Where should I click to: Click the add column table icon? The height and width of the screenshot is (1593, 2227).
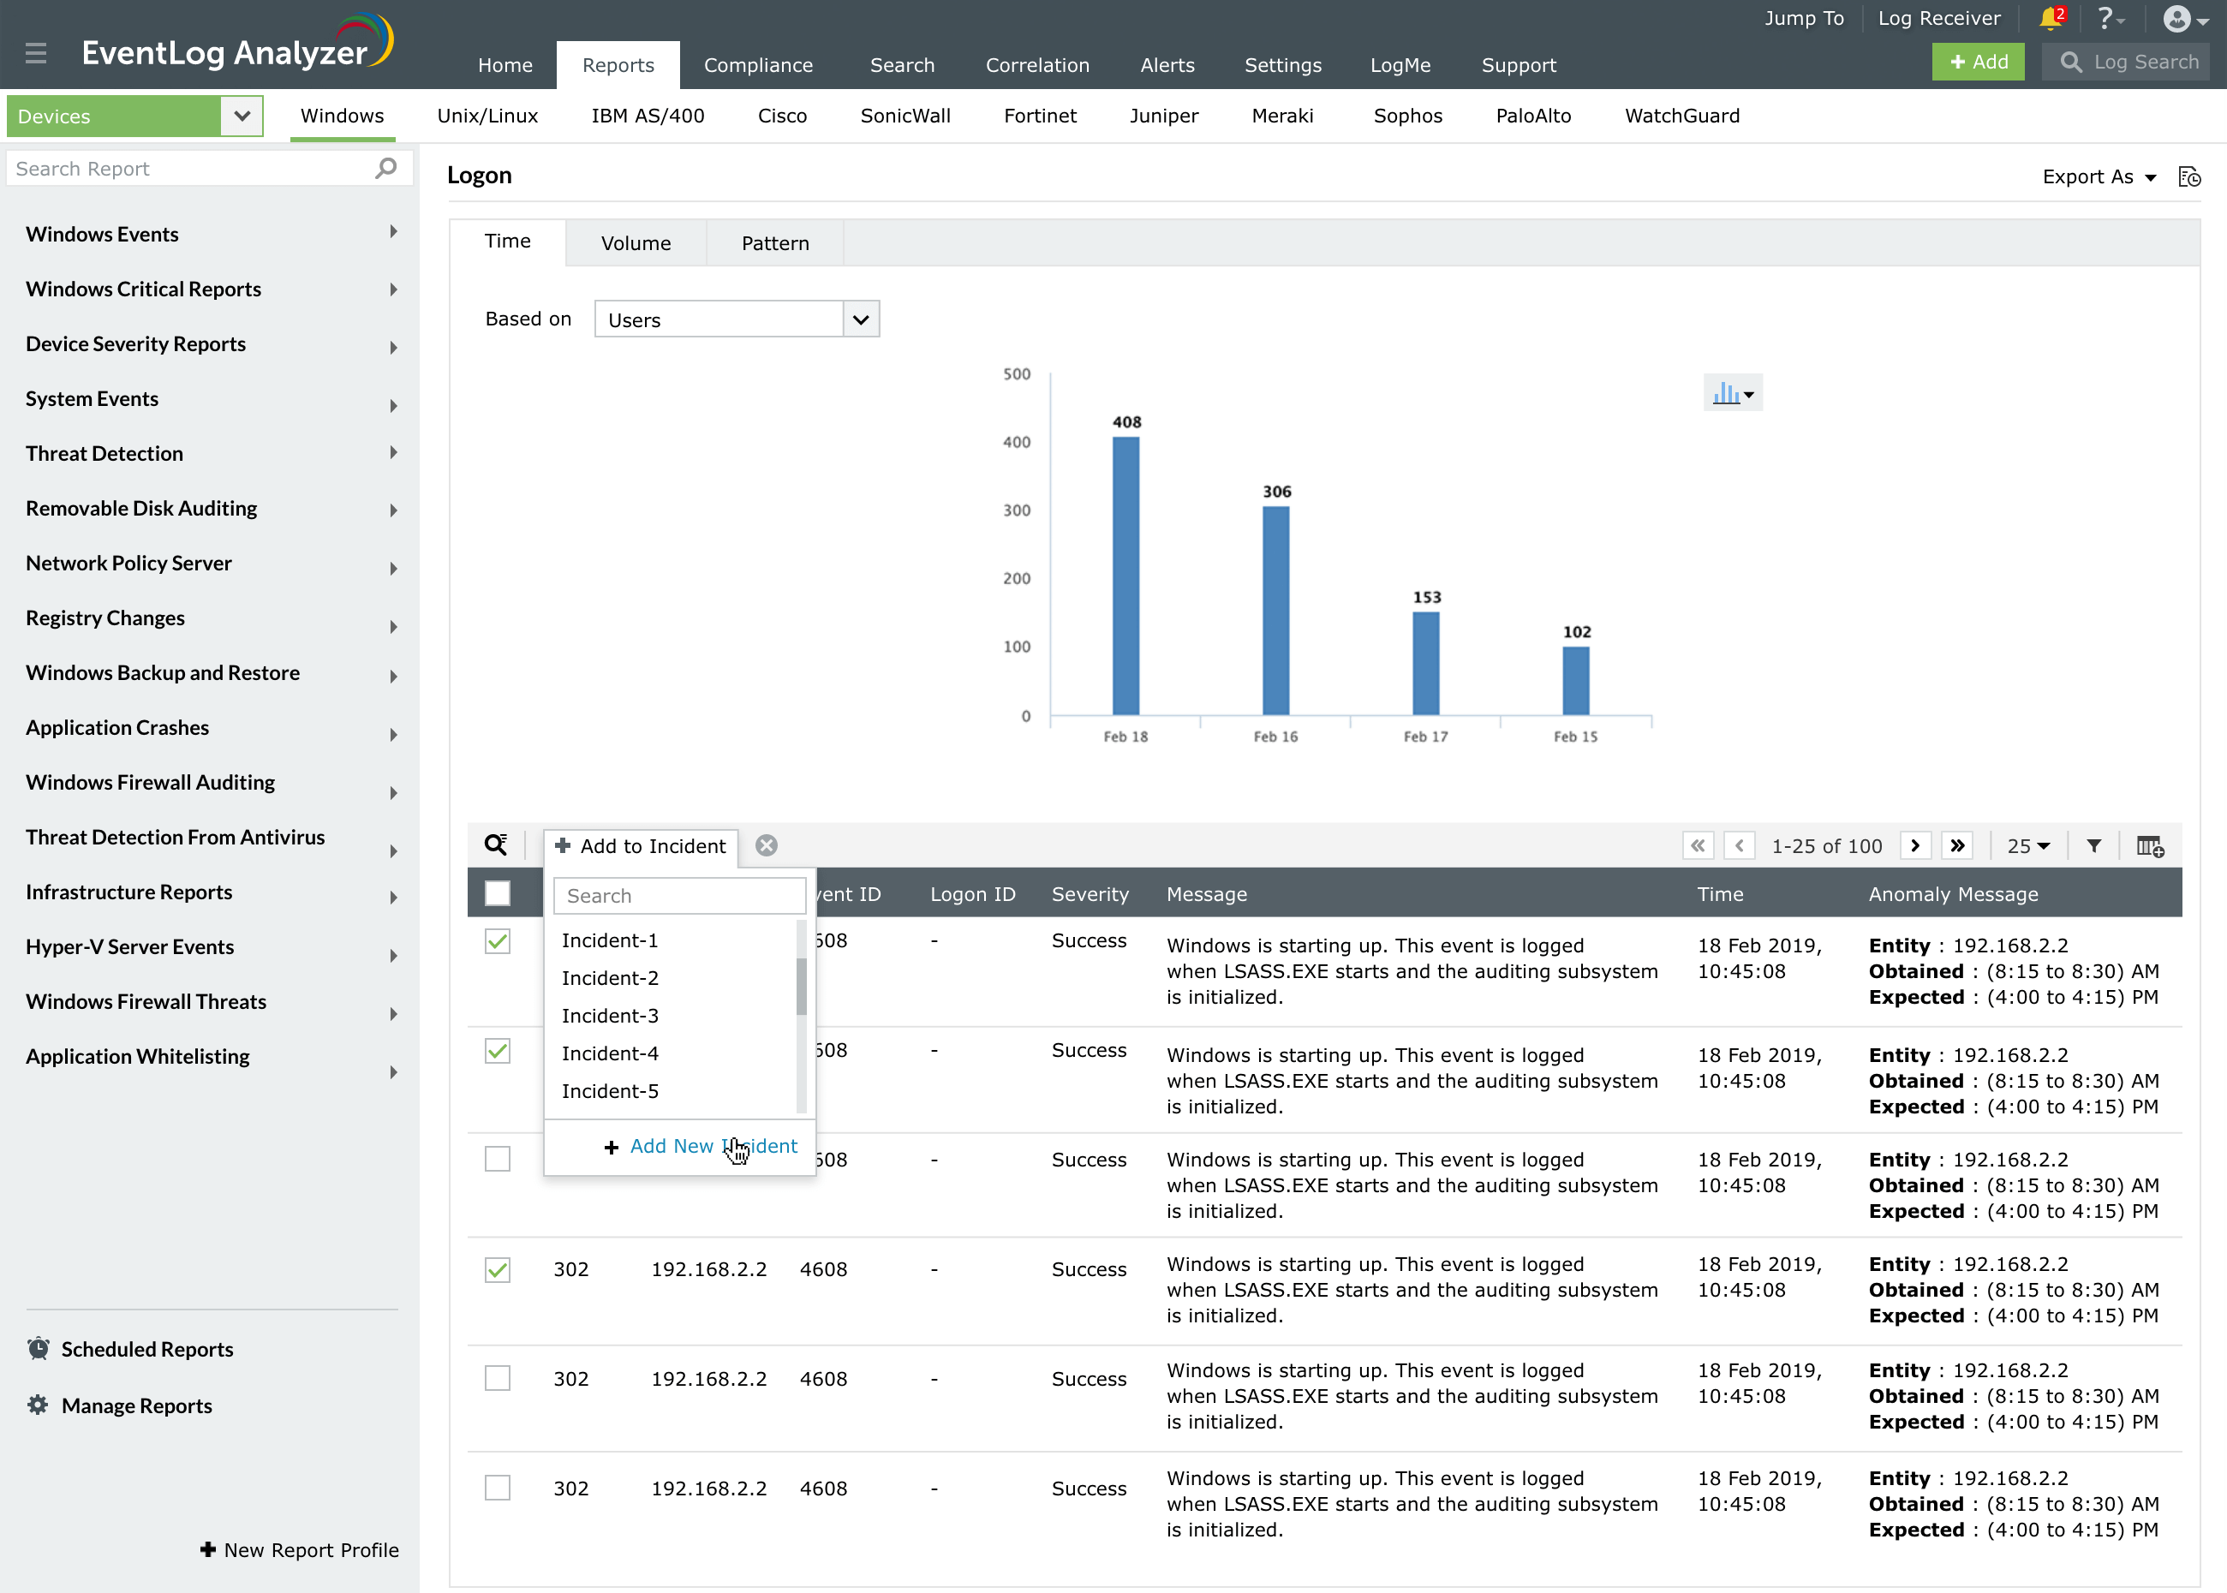pyautogui.click(x=2150, y=845)
